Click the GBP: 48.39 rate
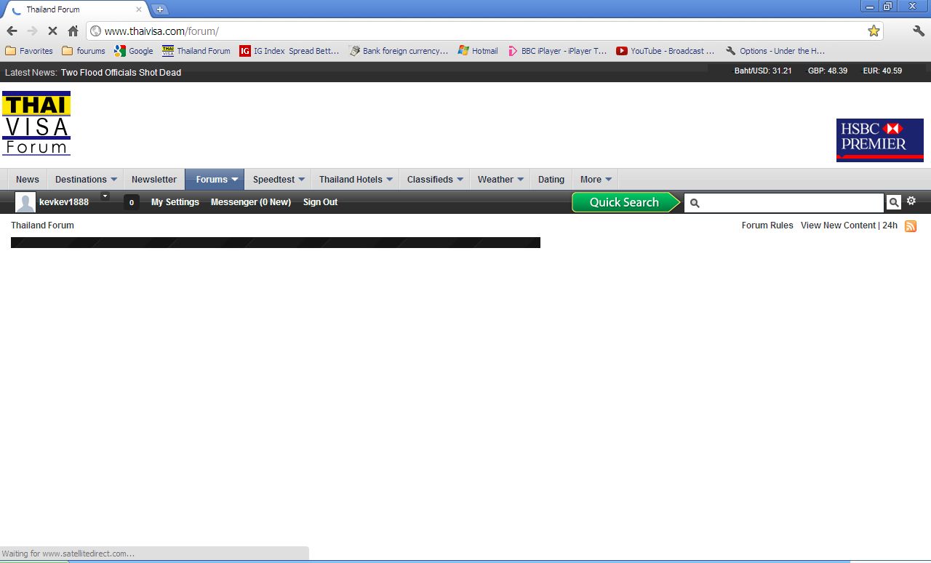The height and width of the screenshot is (563, 931). pyautogui.click(x=828, y=71)
